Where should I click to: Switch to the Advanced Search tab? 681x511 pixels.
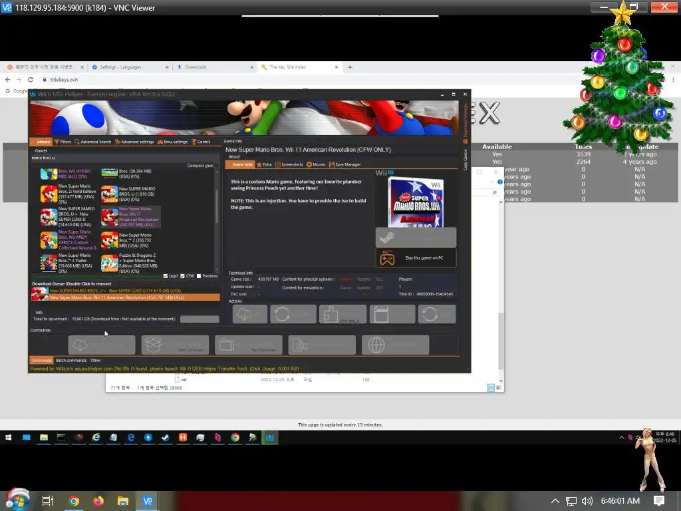pyautogui.click(x=93, y=142)
